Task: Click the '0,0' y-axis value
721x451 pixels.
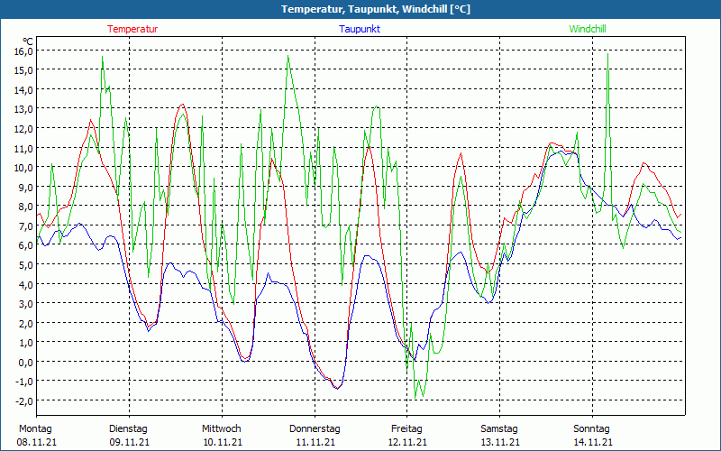Action: 26,363
